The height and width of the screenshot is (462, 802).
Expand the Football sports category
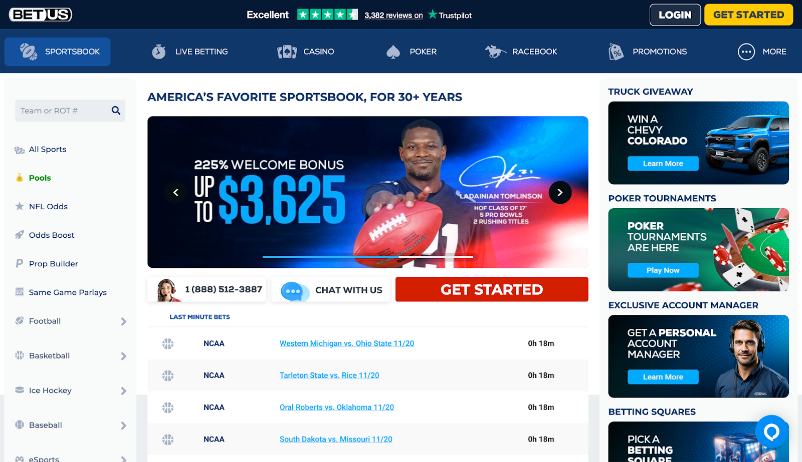(x=70, y=321)
